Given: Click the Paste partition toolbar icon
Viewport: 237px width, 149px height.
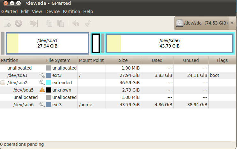Looking at the screenshot, I should (60, 23).
